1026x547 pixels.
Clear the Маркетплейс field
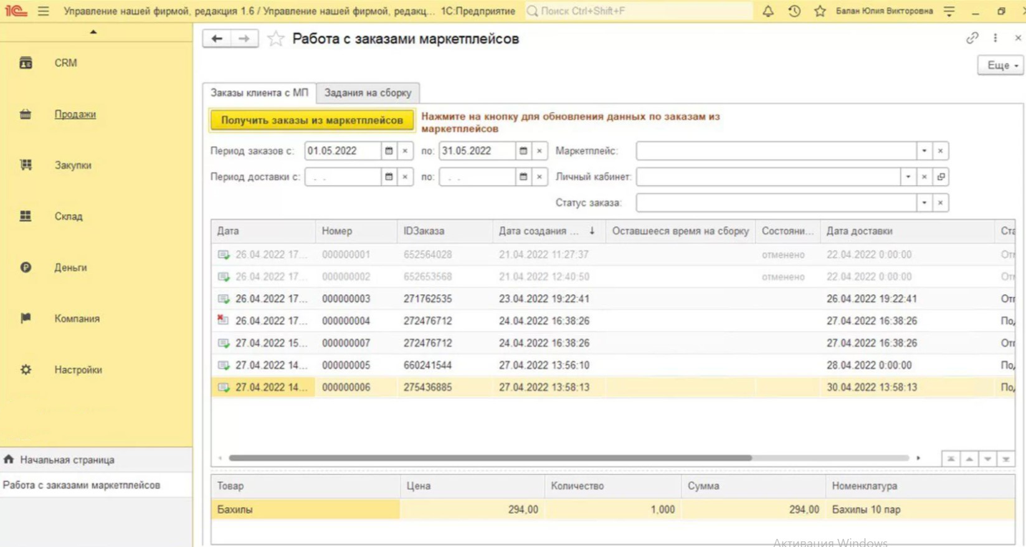tap(941, 151)
